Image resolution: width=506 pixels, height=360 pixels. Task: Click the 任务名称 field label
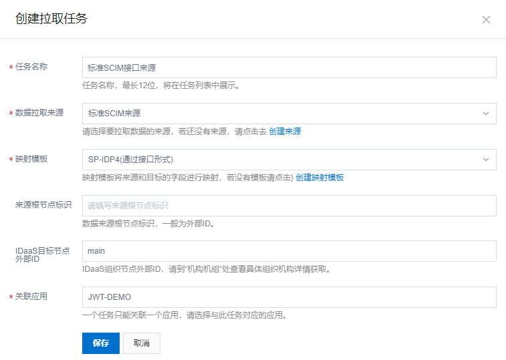(x=31, y=67)
